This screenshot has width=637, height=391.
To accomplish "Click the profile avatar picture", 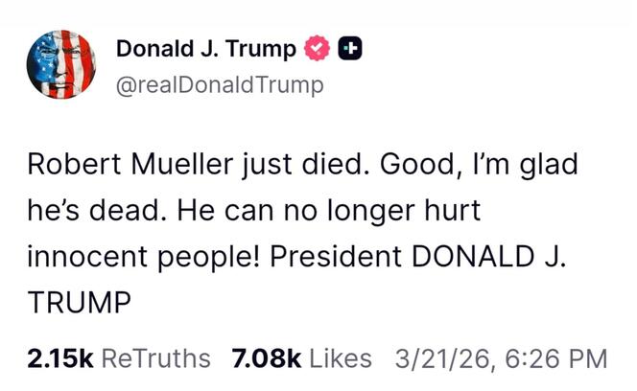I will tap(59, 63).
